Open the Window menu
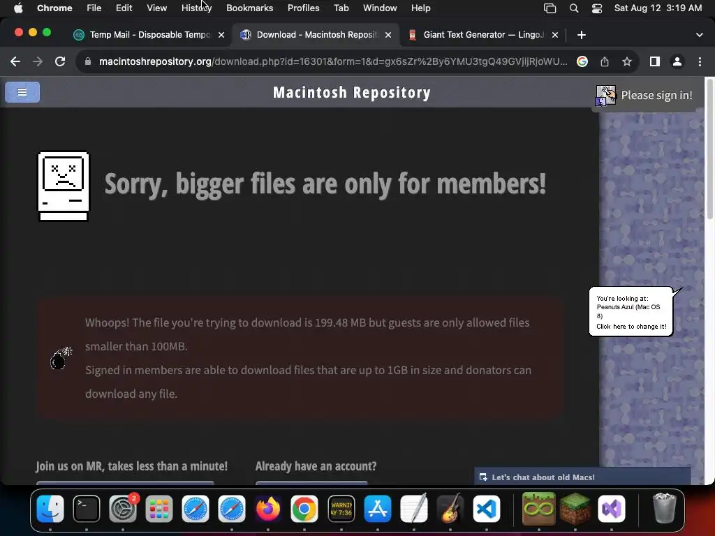 [x=380, y=8]
